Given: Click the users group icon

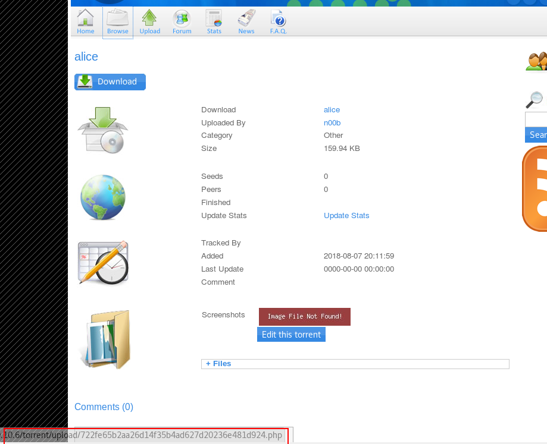Looking at the screenshot, I should (x=537, y=61).
